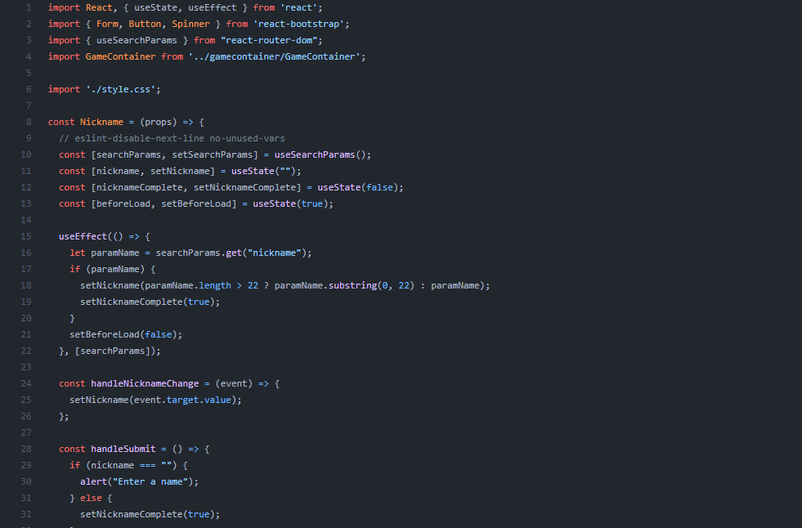Click line number 1 in the gutter
This screenshot has width=802, height=528.
(28, 7)
